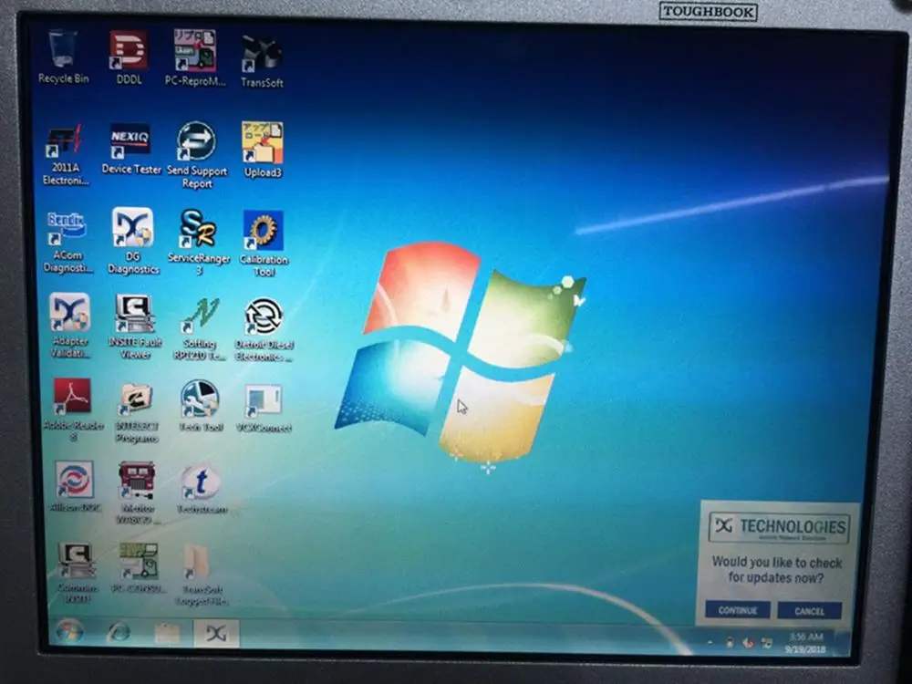Launch the TransSoft shortcut
The height and width of the screenshot is (684, 912).
pos(262,61)
